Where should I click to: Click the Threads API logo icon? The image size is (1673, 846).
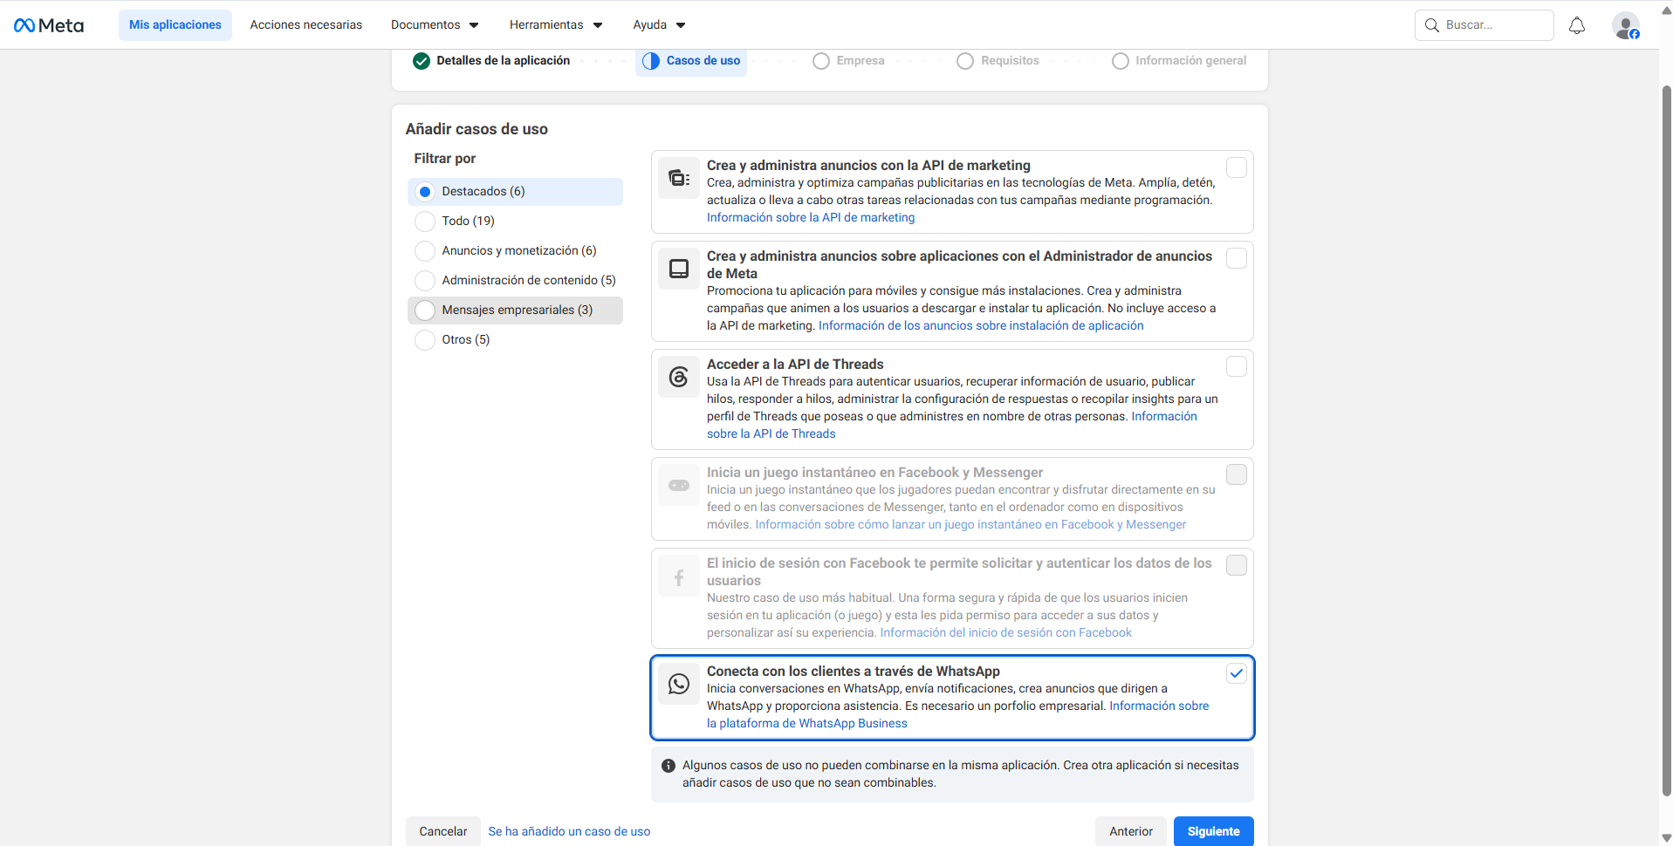[x=679, y=377]
